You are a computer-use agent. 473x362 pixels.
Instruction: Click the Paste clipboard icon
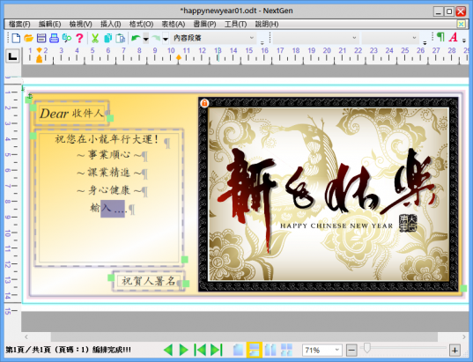click(121, 38)
